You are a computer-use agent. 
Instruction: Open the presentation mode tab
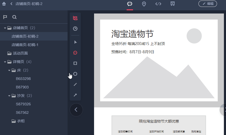pyautogui.click(x=172, y=4)
